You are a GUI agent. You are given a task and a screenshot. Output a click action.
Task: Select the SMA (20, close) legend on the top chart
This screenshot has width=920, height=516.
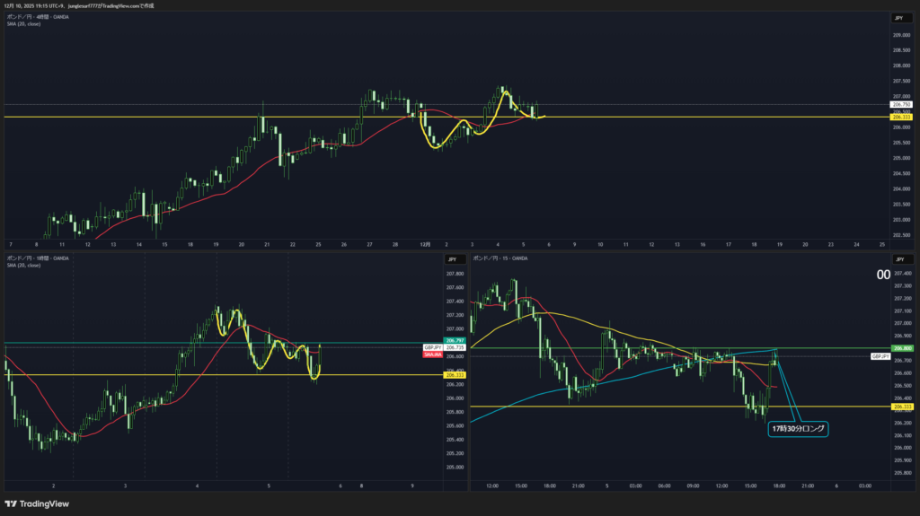point(23,24)
